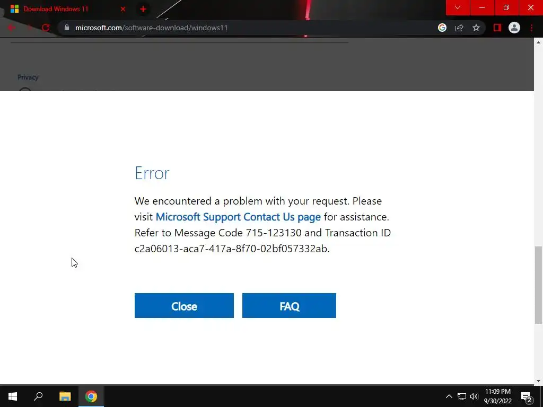Open the Chrome three-dot menu
Screen dimensions: 543x407
point(531,28)
